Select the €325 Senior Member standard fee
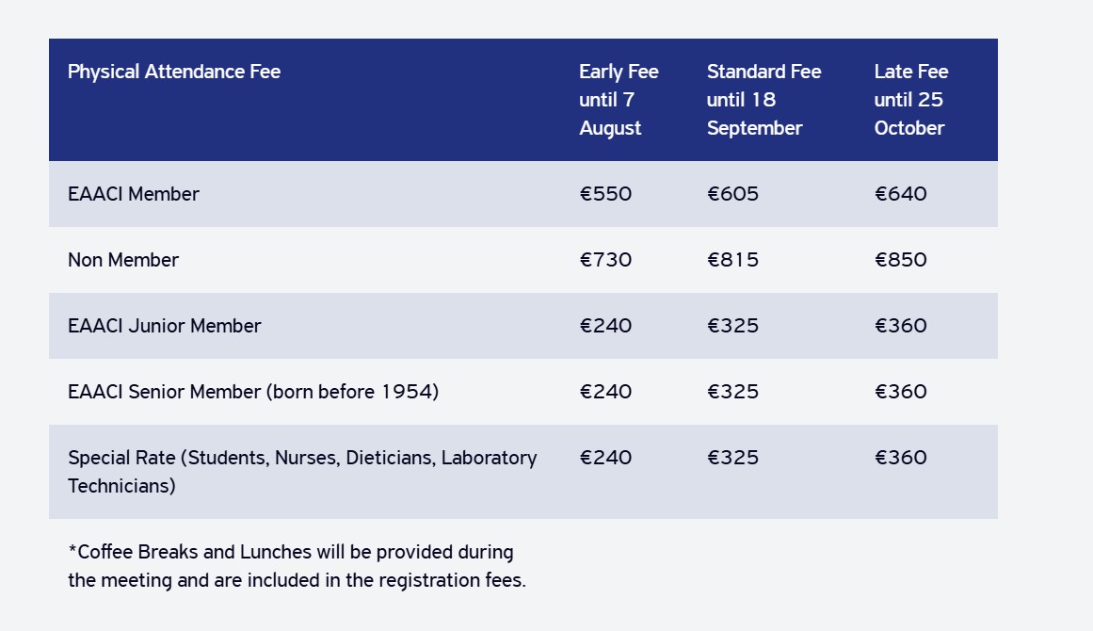 pos(732,392)
